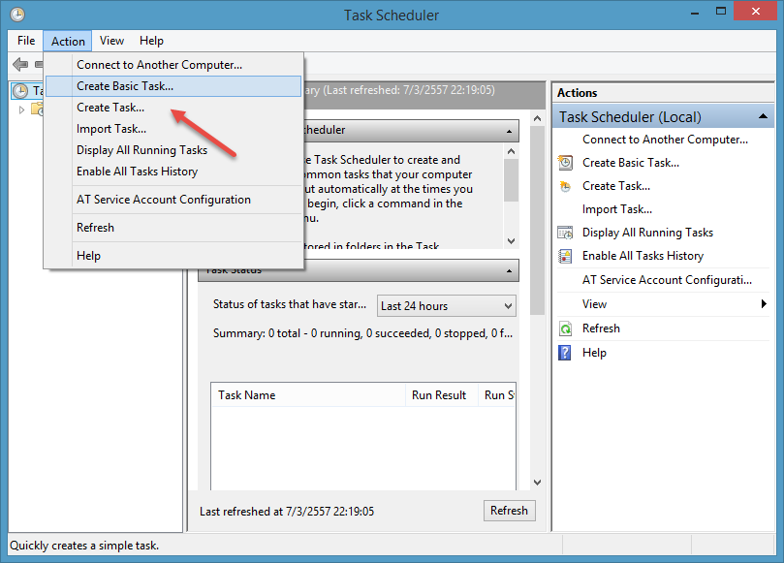Click the Create Basic Task icon in Actions pane
Viewport: 784px width, 563px height.
click(x=566, y=163)
